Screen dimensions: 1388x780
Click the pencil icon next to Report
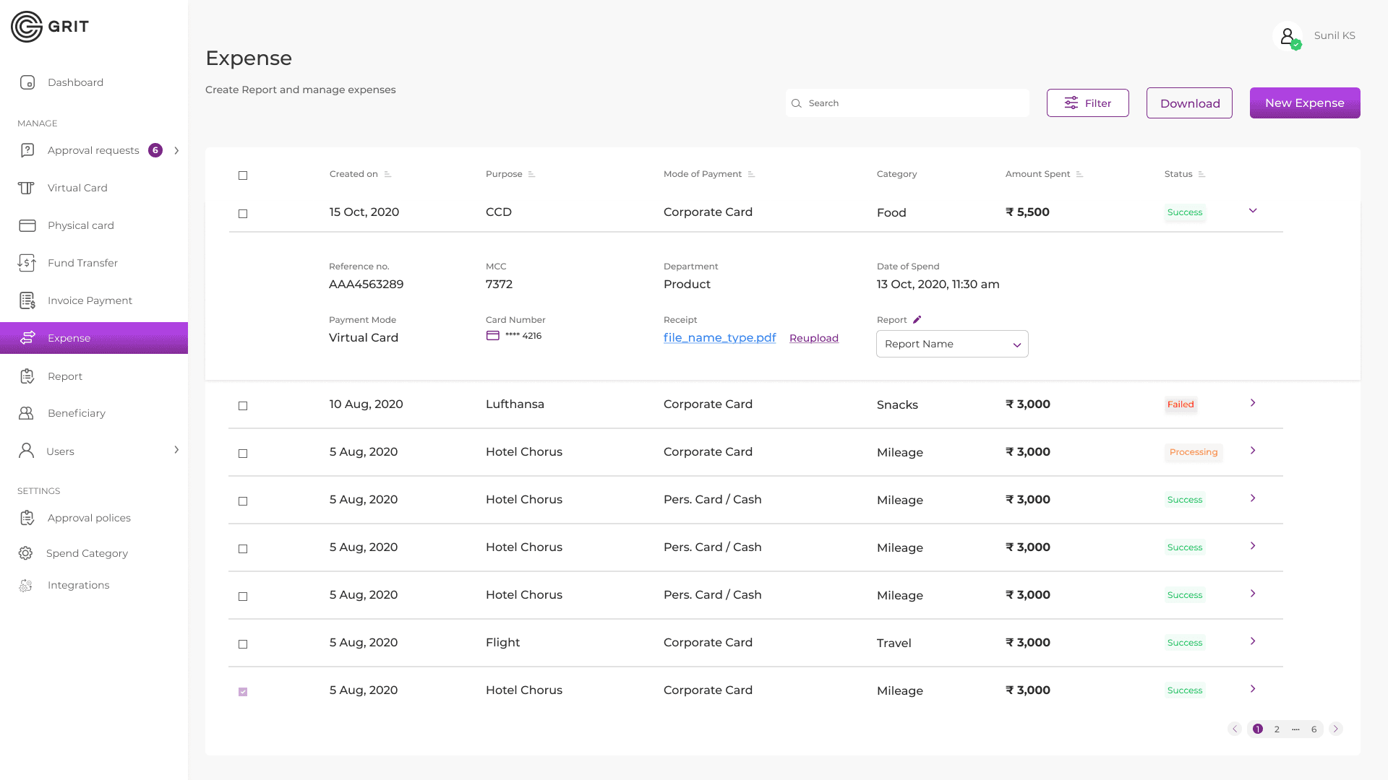coord(917,320)
